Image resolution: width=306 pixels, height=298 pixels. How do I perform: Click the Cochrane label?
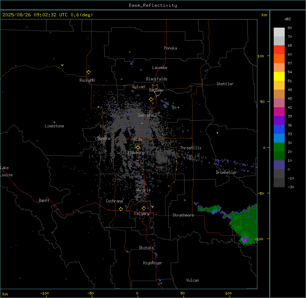pos(114,201)
